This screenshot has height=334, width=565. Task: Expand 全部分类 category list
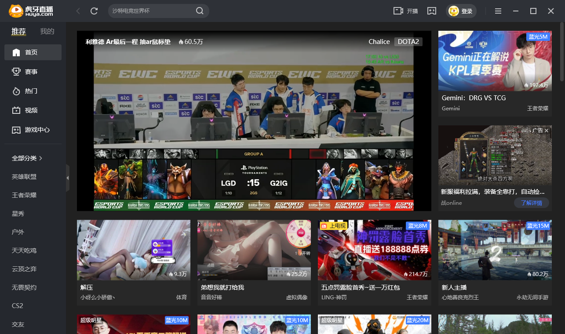[27, 158]
